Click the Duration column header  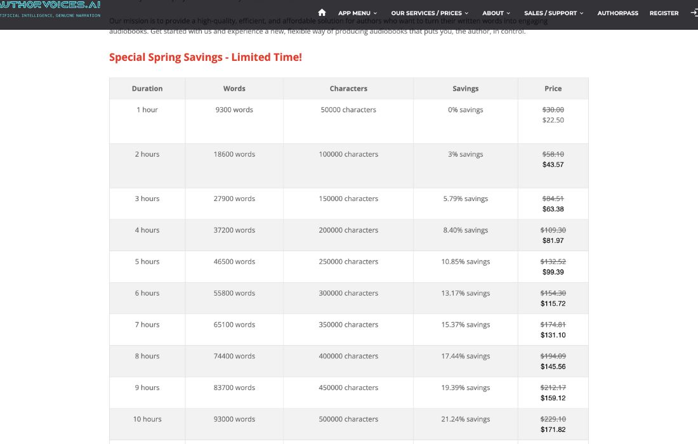coord(147,89)
